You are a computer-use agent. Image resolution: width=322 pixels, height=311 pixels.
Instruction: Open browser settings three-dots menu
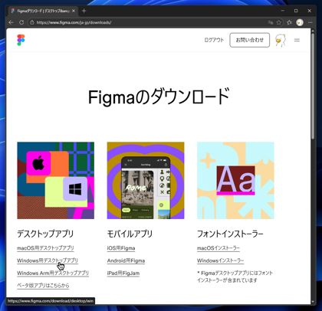[x=310, y=22]
